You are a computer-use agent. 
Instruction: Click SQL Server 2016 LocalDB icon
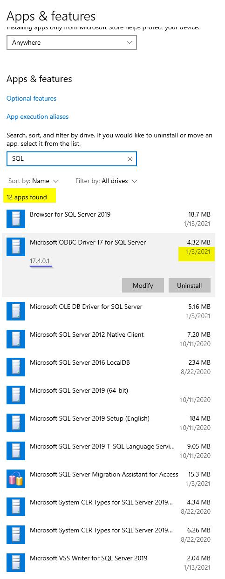16,367
